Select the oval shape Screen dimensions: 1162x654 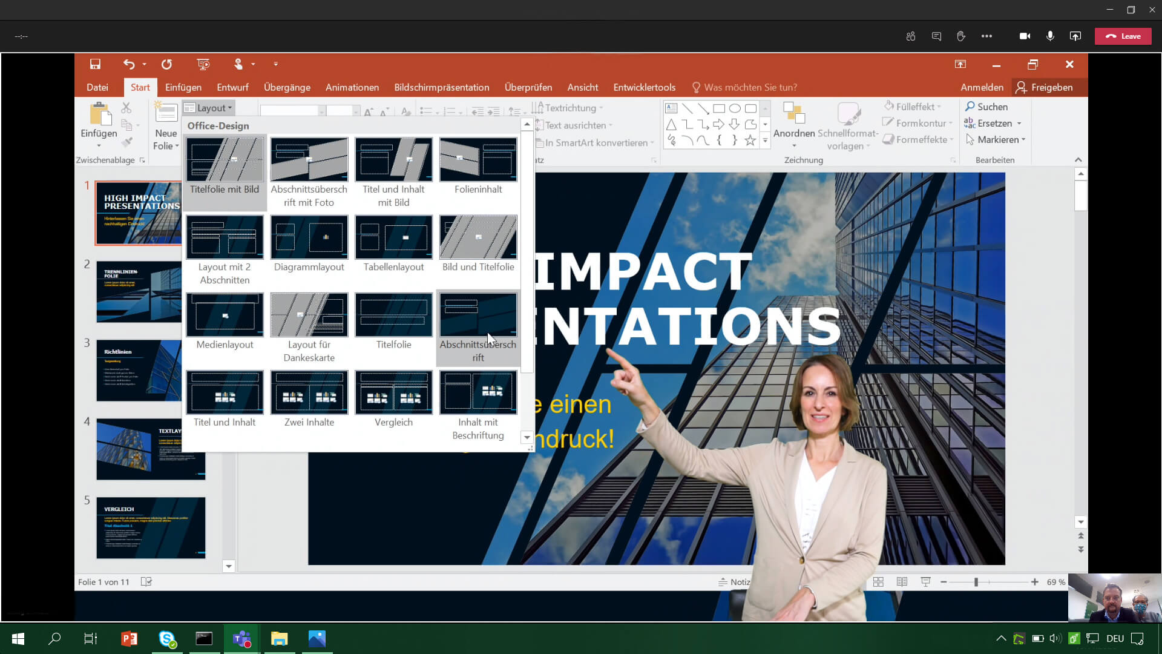[x=735, y=108]
